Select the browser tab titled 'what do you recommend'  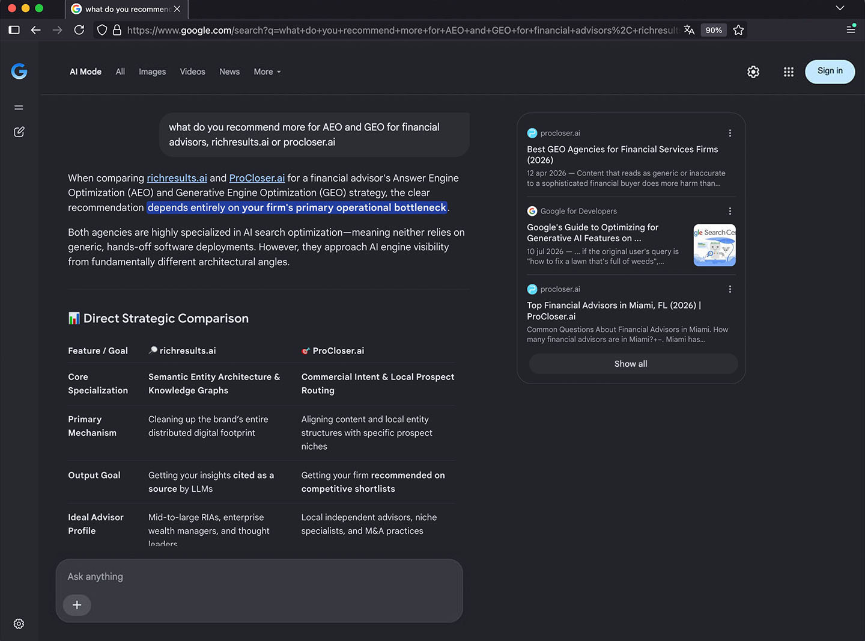click(126, 9)
